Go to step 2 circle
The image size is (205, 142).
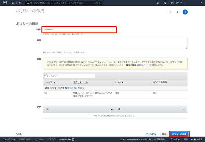(178, 12)
